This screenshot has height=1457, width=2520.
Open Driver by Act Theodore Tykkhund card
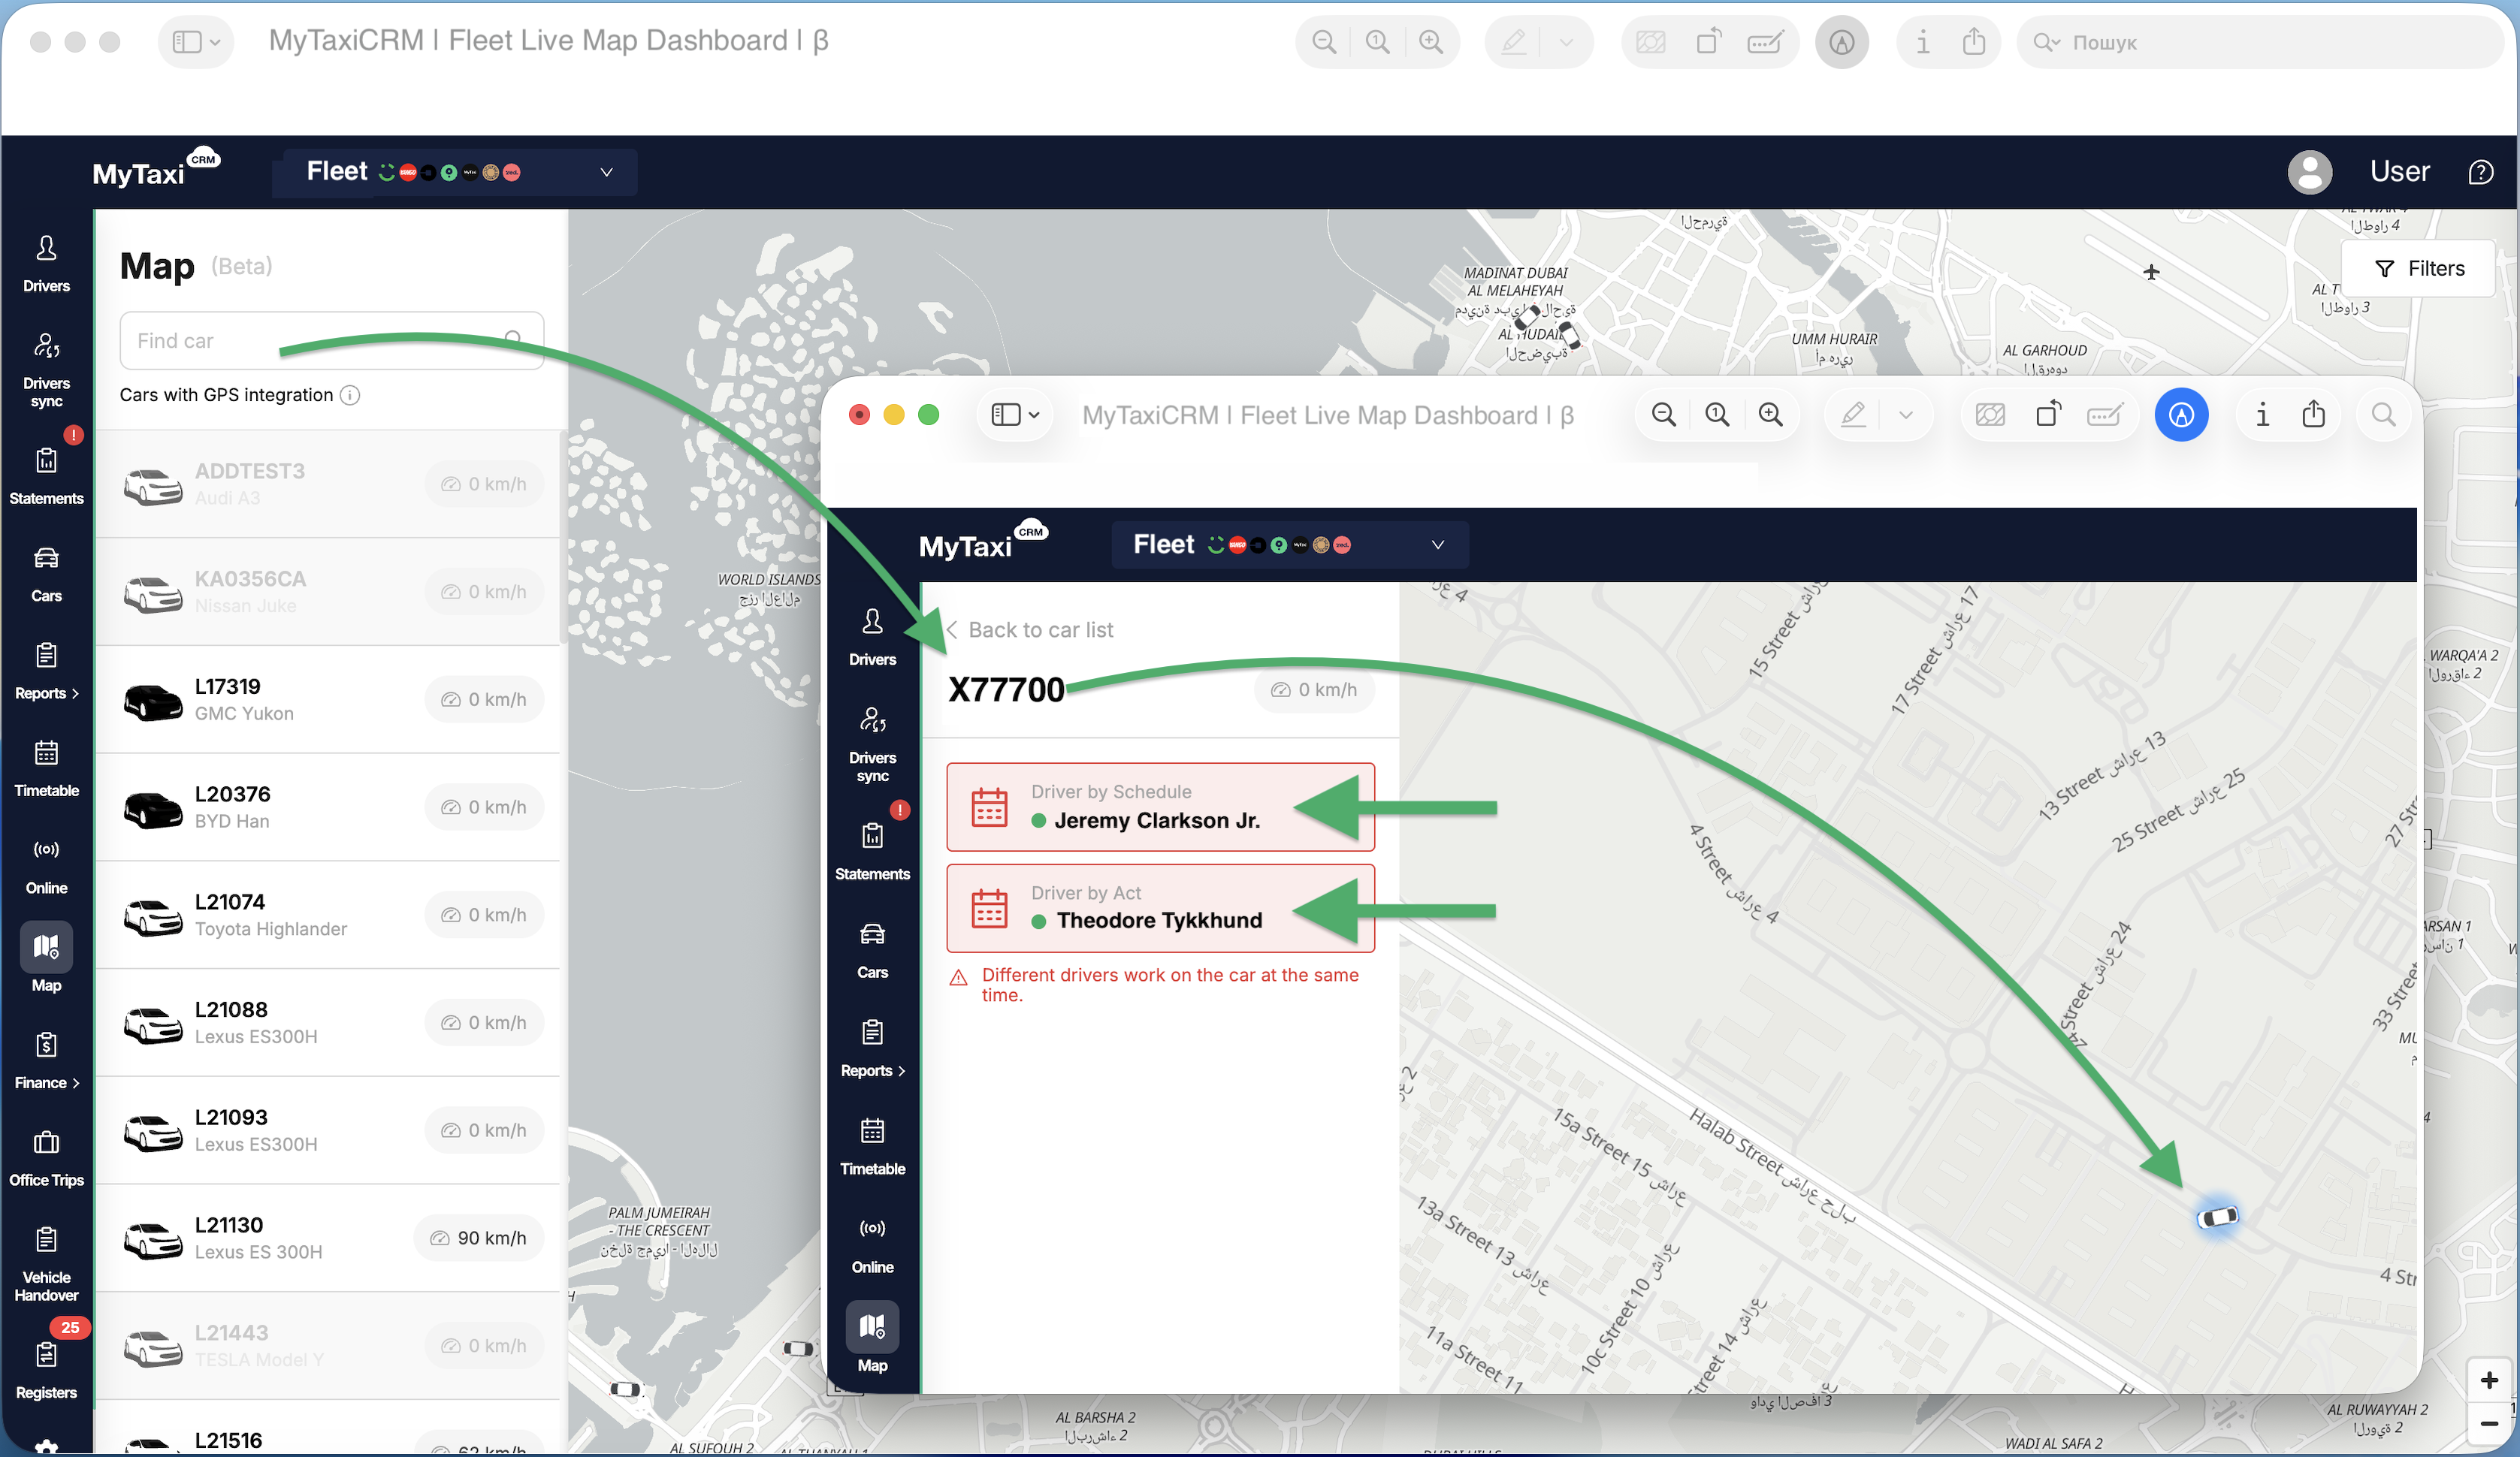[x=1160, y=909]
